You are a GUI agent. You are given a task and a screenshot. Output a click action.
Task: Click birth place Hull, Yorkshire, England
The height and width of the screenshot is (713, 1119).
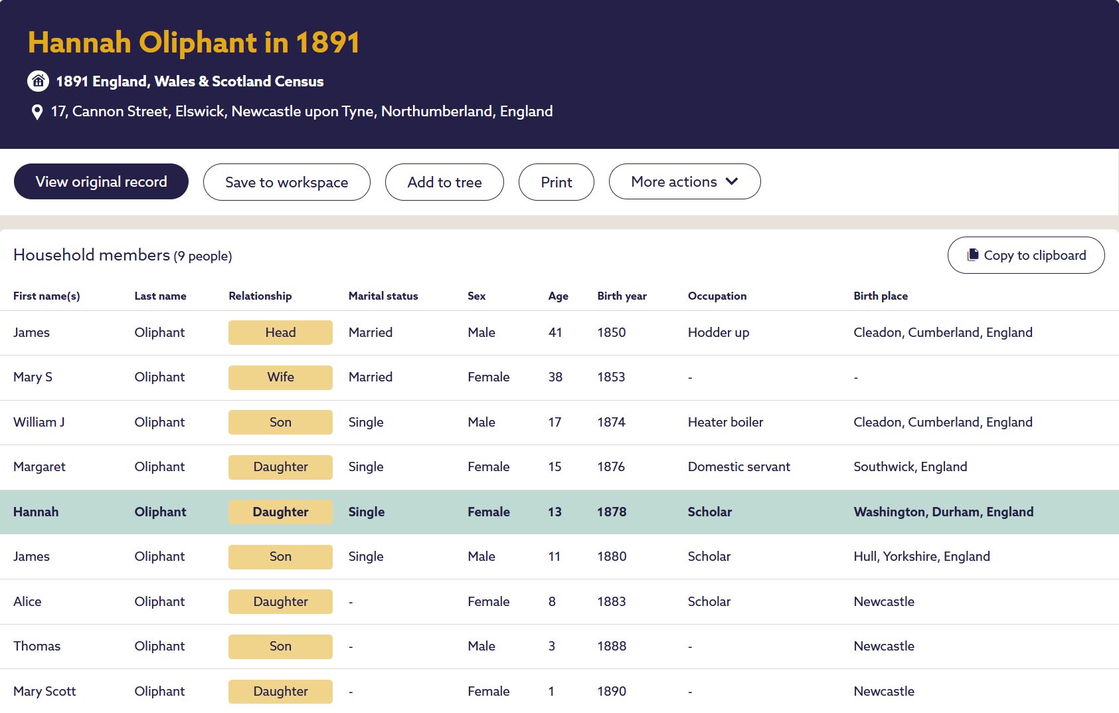point(922,556)
